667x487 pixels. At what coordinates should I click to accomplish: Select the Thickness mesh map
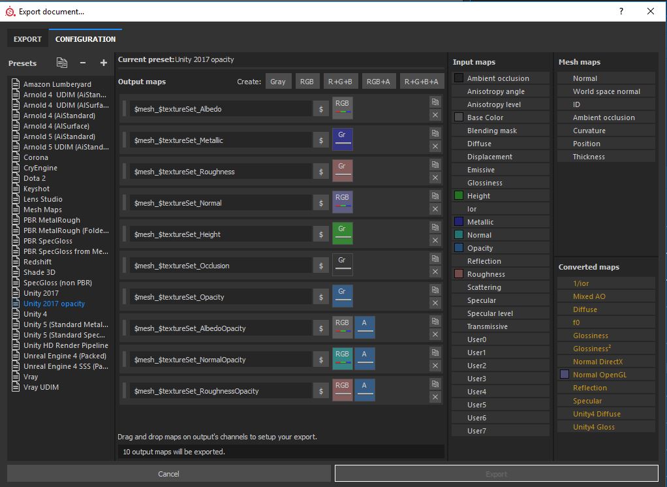(606, 157)
